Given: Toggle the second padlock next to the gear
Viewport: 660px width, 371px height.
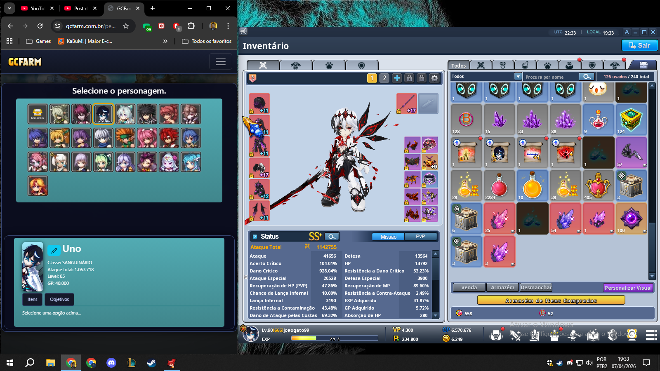Looking at the screenshot, I should [422, 78].
